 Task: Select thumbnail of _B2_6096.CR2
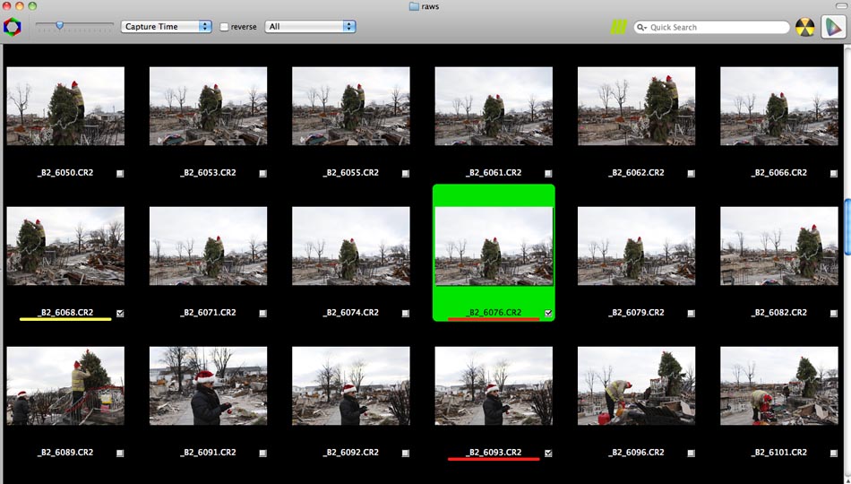[637, 385]
